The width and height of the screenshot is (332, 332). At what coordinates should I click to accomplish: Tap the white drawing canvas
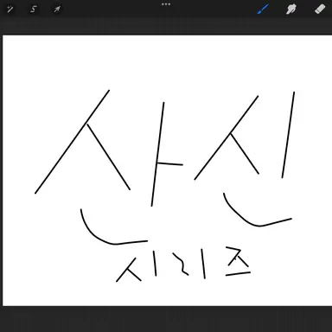click(167, 170)
